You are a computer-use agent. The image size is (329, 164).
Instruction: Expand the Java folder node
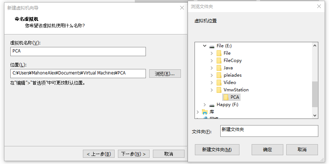(212, 68)
